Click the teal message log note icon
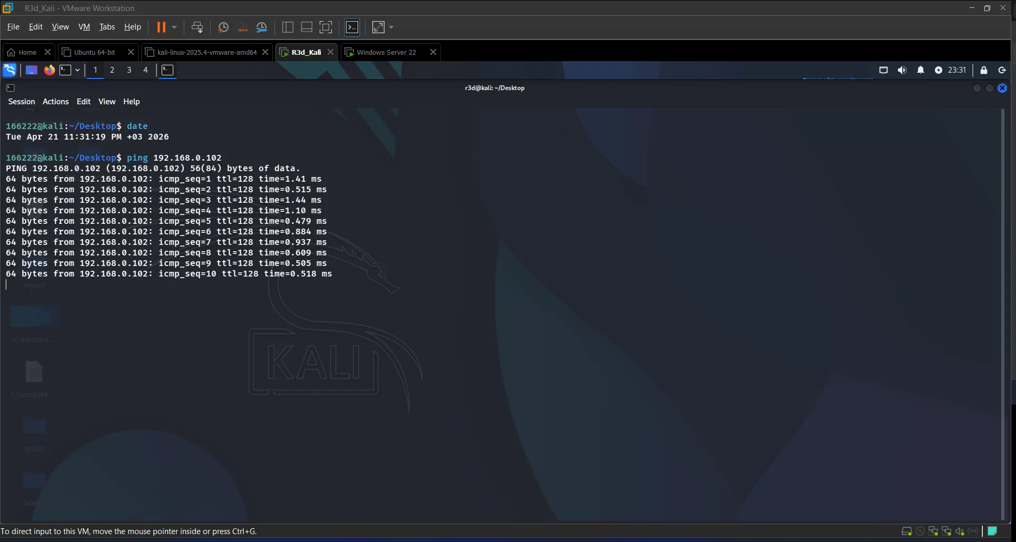The height and width of the screenshot is (542, 1016). (992, 531)
